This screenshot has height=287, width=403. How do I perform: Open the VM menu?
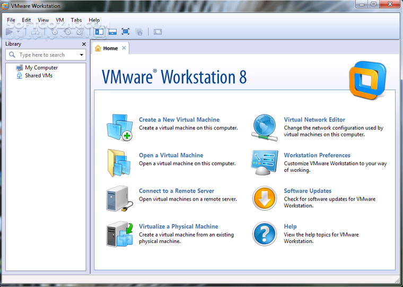(x=59, y=20)
